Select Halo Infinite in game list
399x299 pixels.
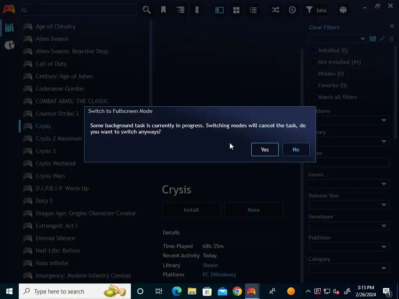[52, 263]
